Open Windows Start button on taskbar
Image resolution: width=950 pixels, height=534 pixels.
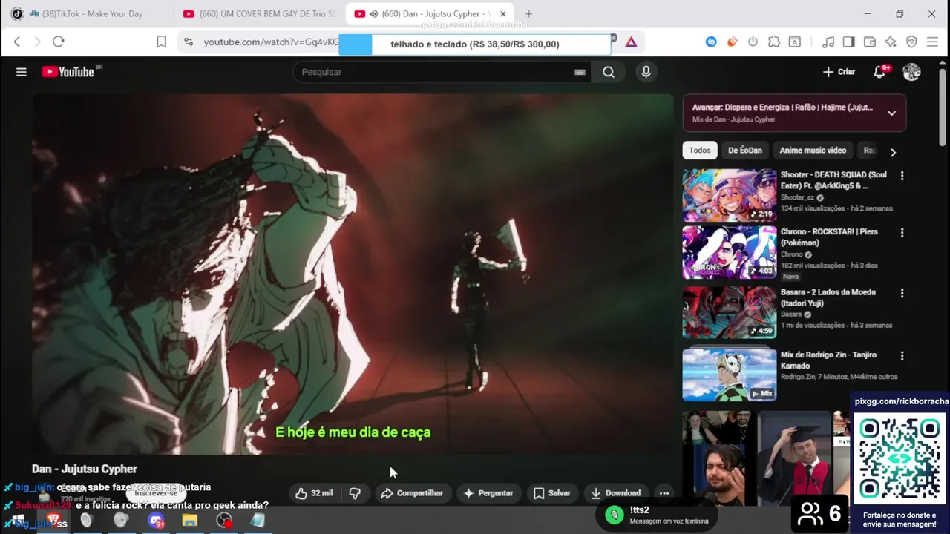pos(18,521)
